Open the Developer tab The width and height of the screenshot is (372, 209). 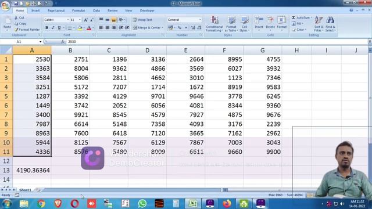point(147,10)
